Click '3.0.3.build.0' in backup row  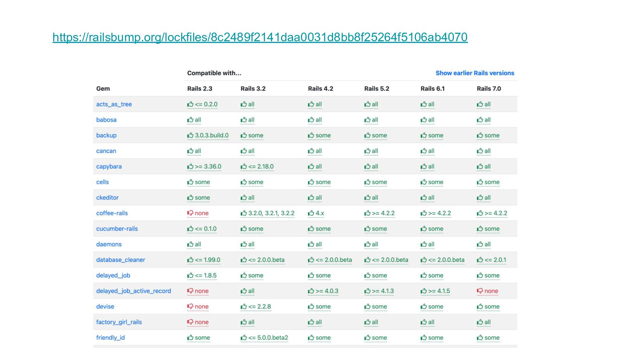212,135
